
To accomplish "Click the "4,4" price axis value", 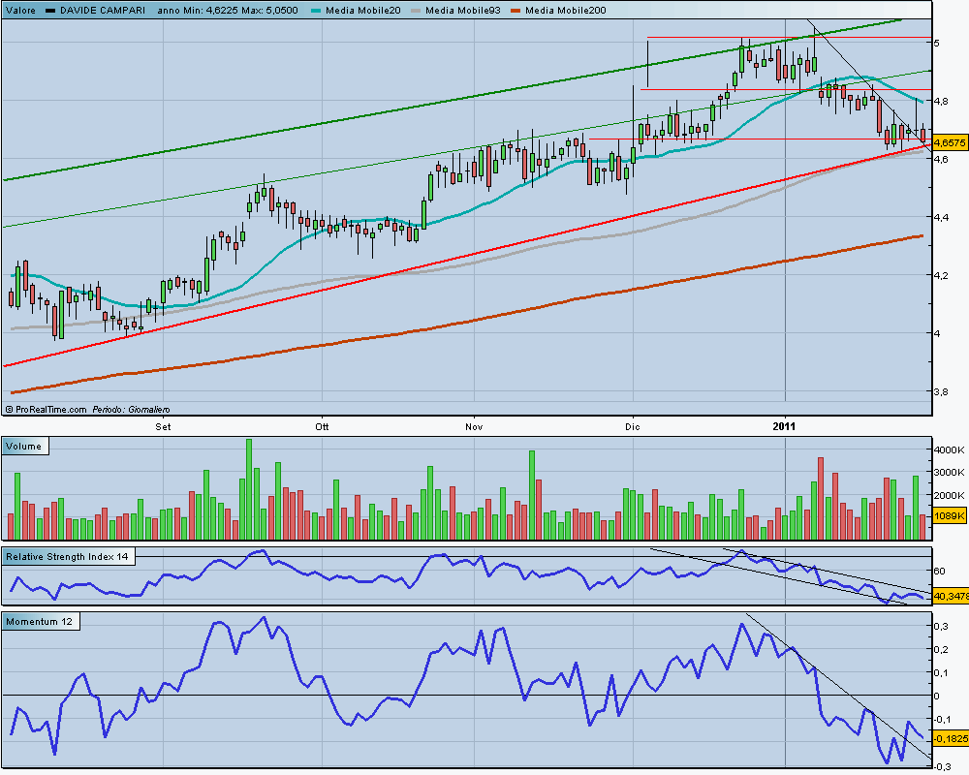I will pyautogui.click(x=941, y=217).
